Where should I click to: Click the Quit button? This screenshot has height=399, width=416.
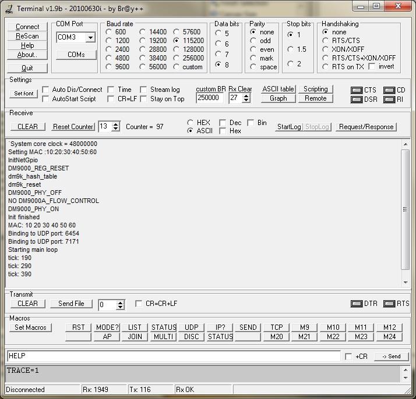tap(27, 68)
